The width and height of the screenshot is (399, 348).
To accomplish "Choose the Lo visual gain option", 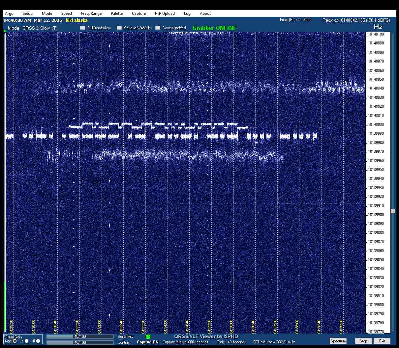I will click(27, 341).
